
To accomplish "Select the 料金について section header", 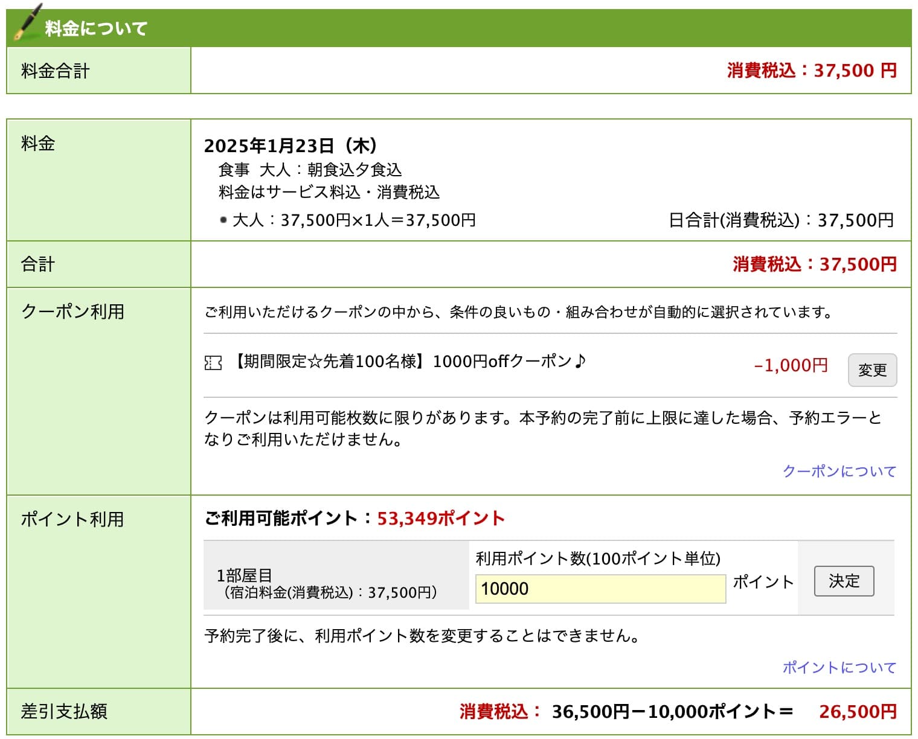I will (459, 28).
